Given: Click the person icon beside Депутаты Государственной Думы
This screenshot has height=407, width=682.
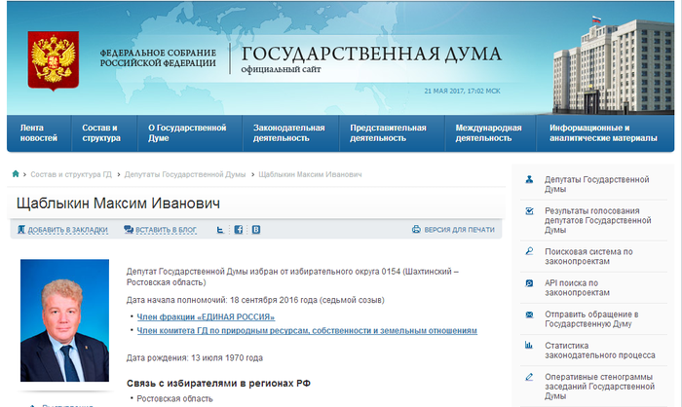Looking at the screenshot, I should [x=529, y=179].
